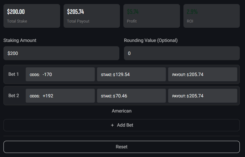
Task: Click the Total Payout summary card
Action: (92, 16)
